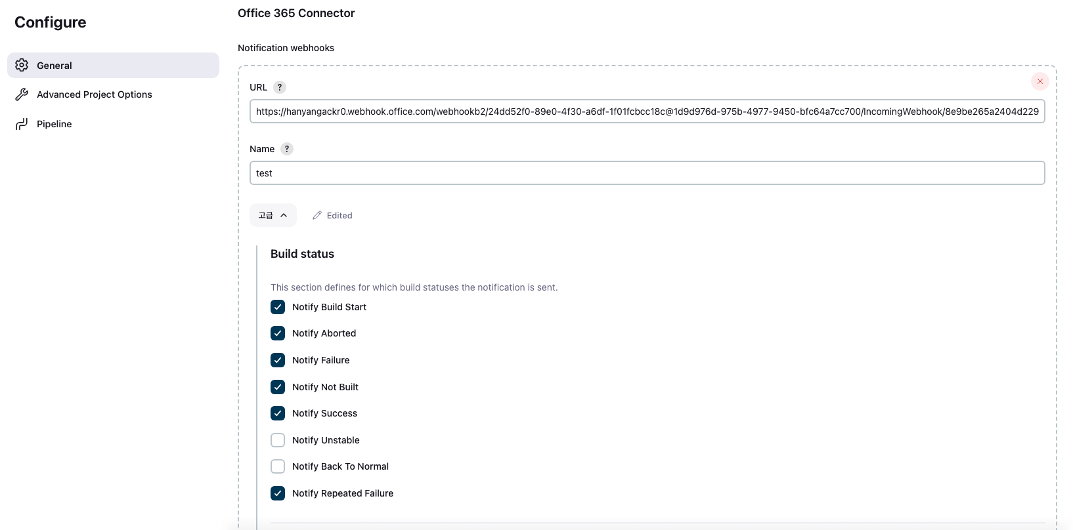Click the Pipeline icon in sidebar
This screenshot has width=1073, height=530.
tap(22, 124)
